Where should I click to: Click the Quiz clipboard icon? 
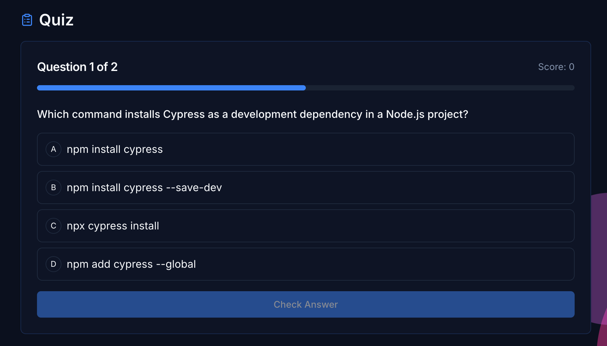click(x=27, y=20)
